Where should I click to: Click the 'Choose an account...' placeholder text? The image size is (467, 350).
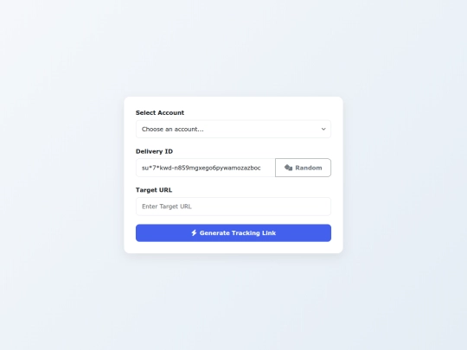(x=173, y=129)
